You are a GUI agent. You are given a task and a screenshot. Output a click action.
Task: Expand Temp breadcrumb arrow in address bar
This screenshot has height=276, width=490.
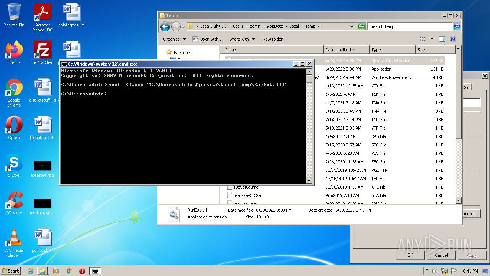(318, 26)
